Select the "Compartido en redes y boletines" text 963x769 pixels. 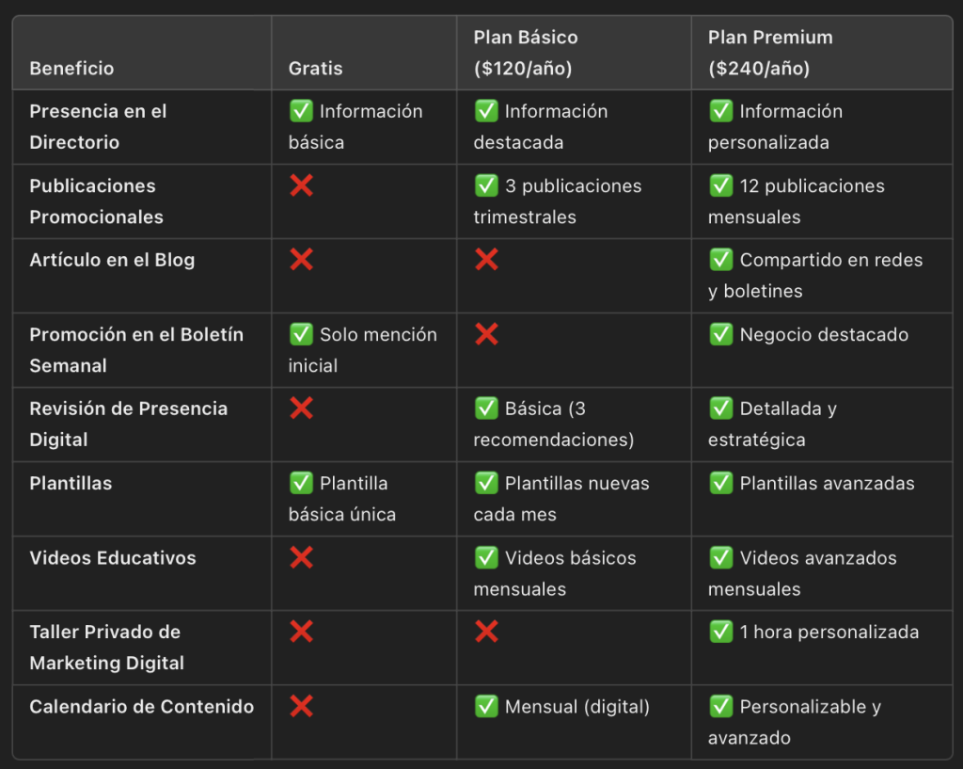(x=814, y=275)
